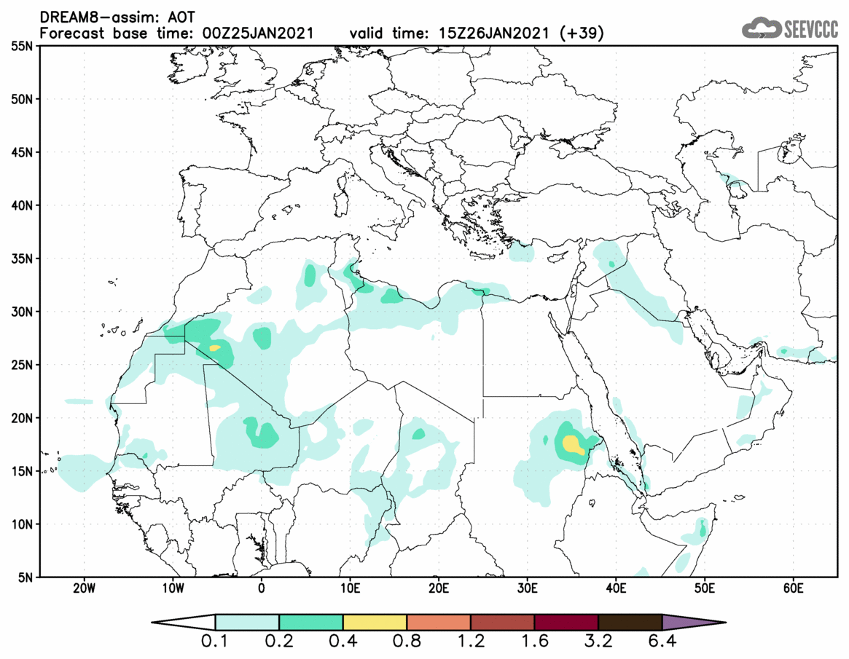Viewport: 849px width, 659px height.
Task: Click the 'DREAM8-assim: AOT' title text
Action: coord(117,17)
